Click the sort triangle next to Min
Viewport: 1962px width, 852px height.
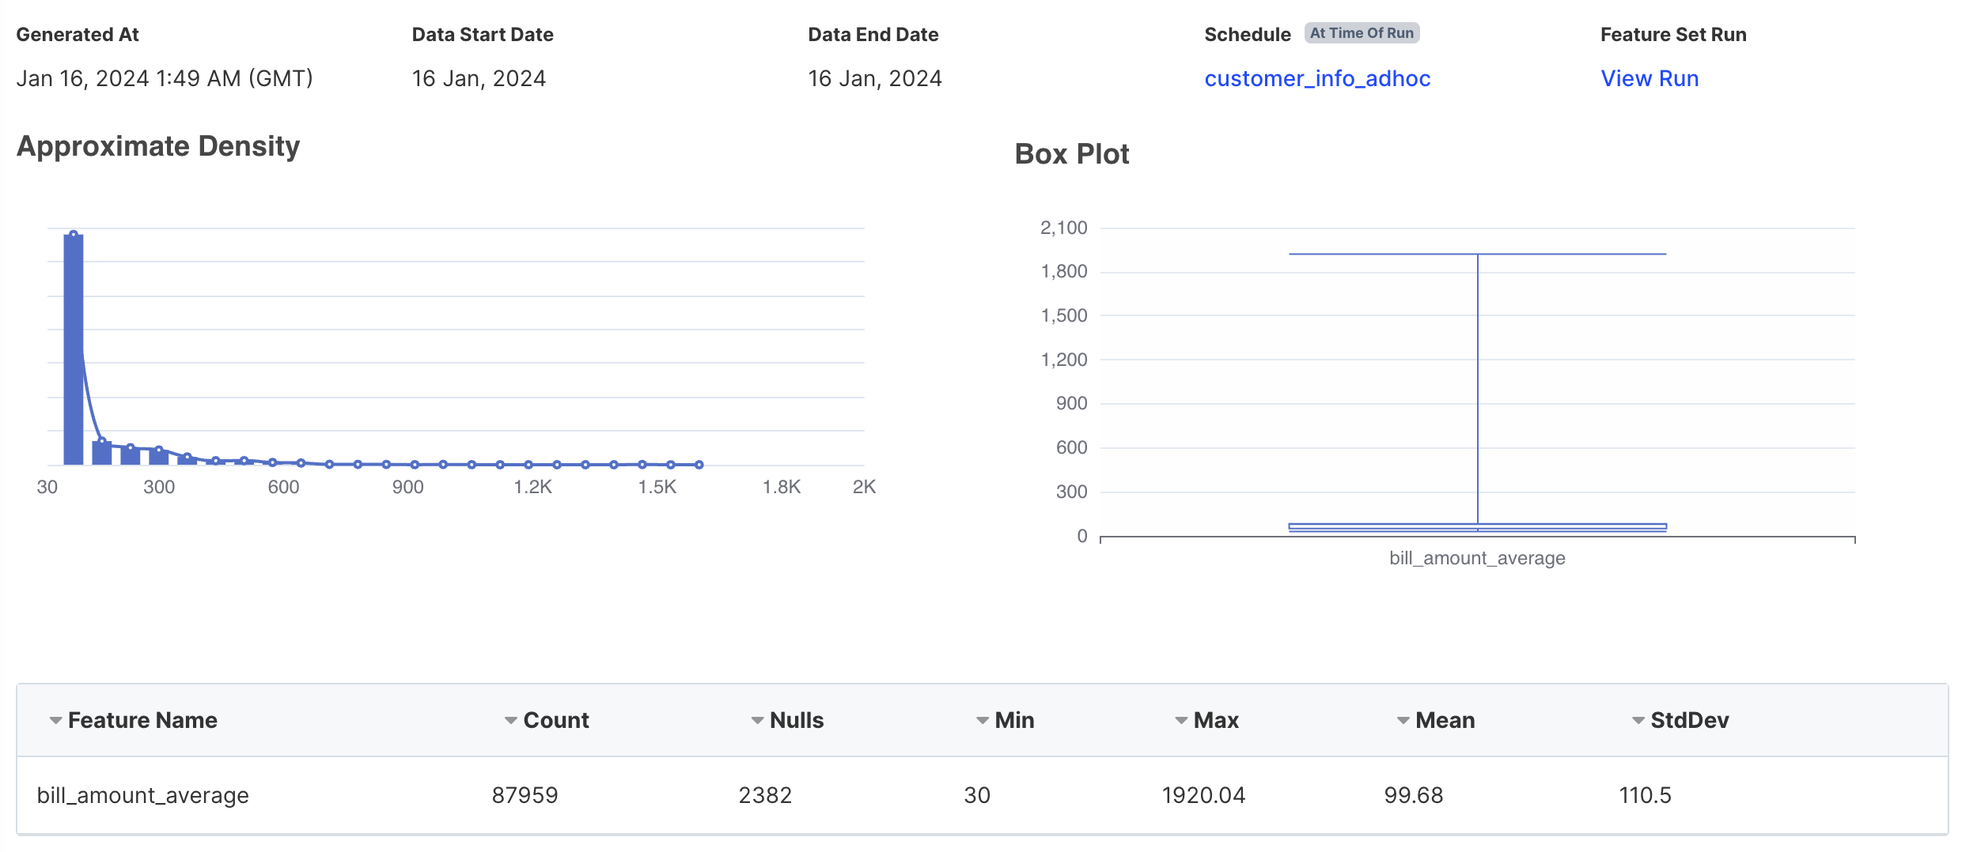(x=982, y=721)
